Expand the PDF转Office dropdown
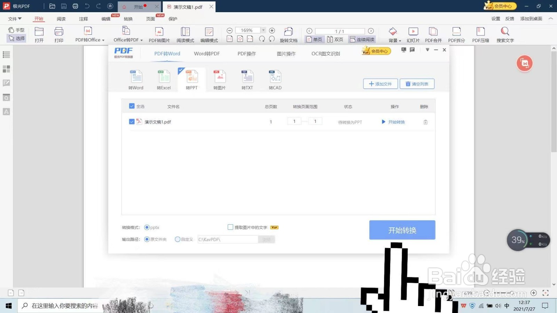Screen dimensions: 557x313 (103, 40)
